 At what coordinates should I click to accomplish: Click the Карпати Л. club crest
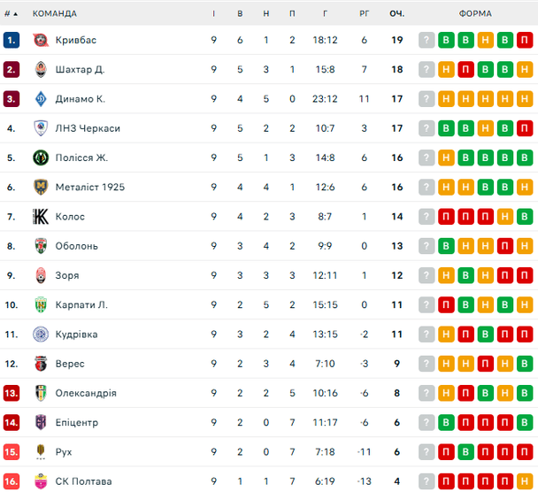tap(40, 305)
